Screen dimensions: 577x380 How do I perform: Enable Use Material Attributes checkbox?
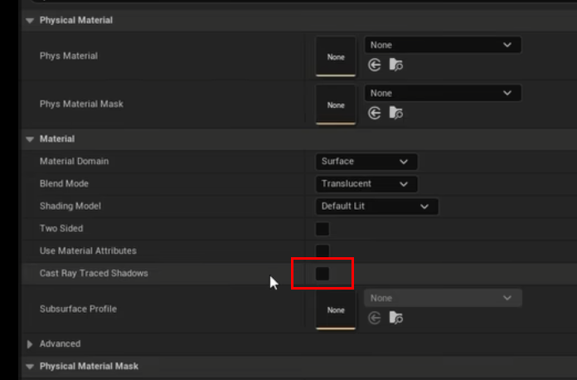322,251
